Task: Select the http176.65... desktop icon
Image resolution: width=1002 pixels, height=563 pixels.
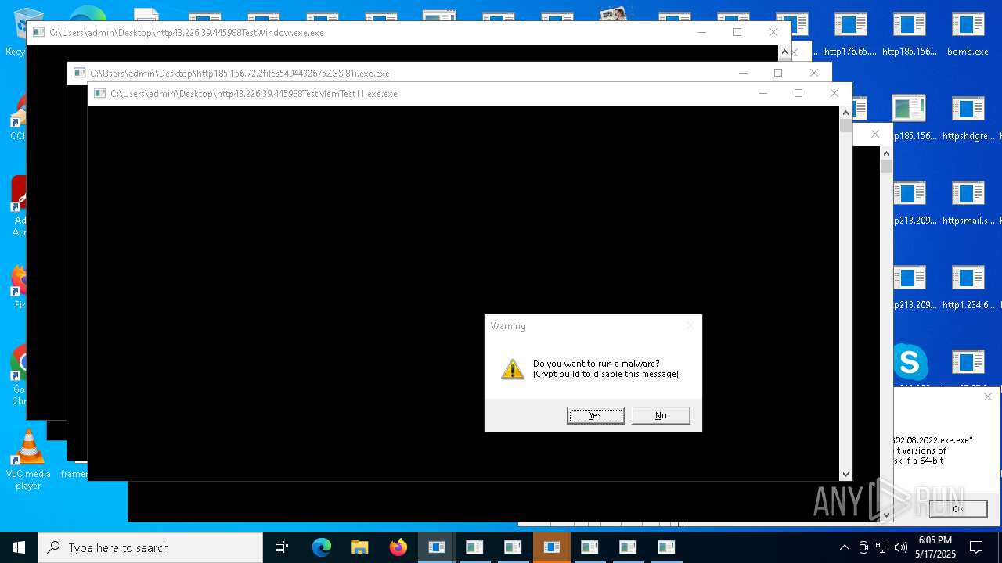Action: [850, 34]
